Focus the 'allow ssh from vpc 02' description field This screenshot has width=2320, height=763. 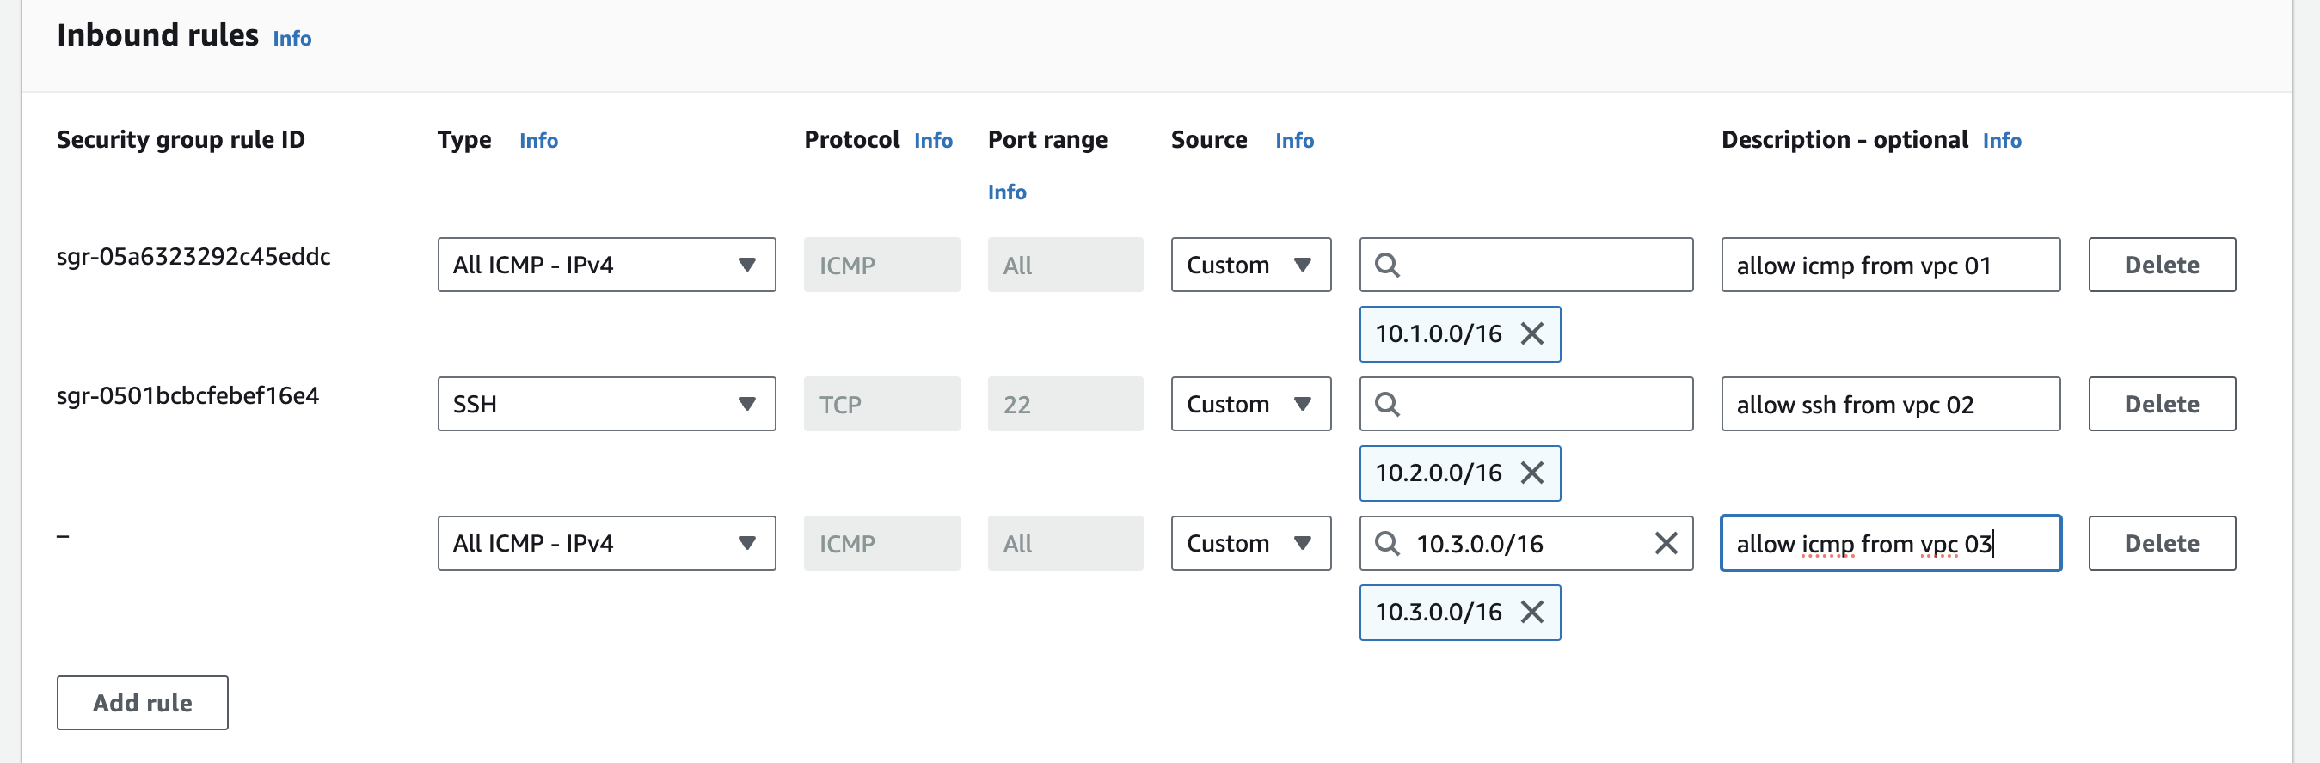click(x=1889, y=405)
